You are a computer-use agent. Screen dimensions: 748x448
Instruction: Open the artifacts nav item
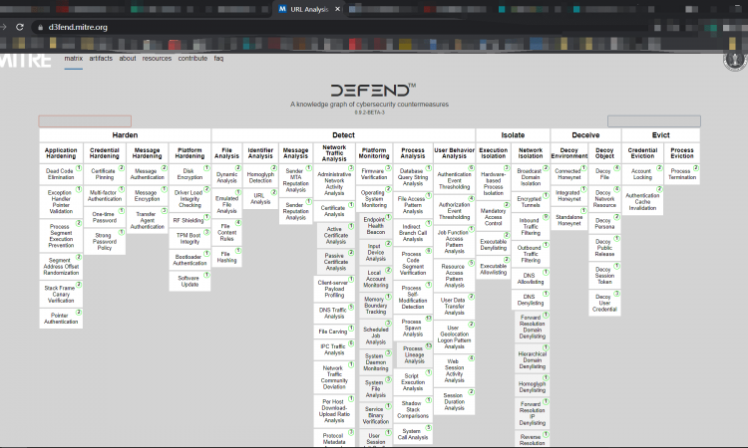coord(101,58)
